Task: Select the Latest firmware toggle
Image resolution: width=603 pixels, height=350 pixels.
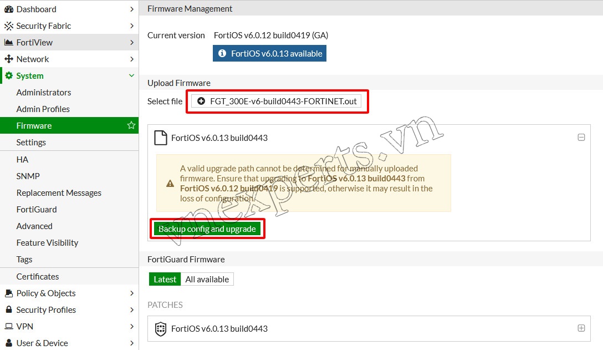Action: pos(165,280)
